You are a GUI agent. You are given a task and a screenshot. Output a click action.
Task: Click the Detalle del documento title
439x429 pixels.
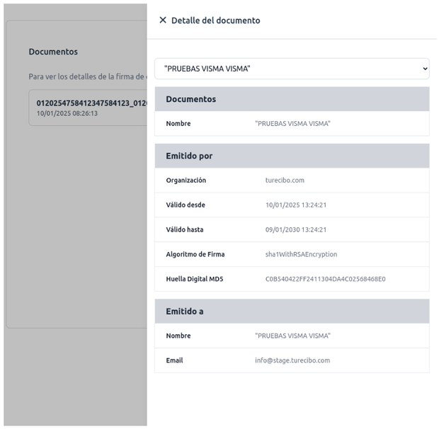click(216, 21)
